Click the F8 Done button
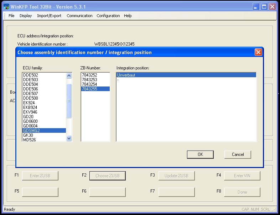This screenshot has width=280, height=215. [x=242, y=192]
